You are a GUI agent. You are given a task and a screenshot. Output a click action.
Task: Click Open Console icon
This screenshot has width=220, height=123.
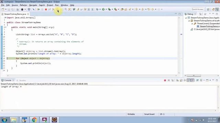click(207, 80)
